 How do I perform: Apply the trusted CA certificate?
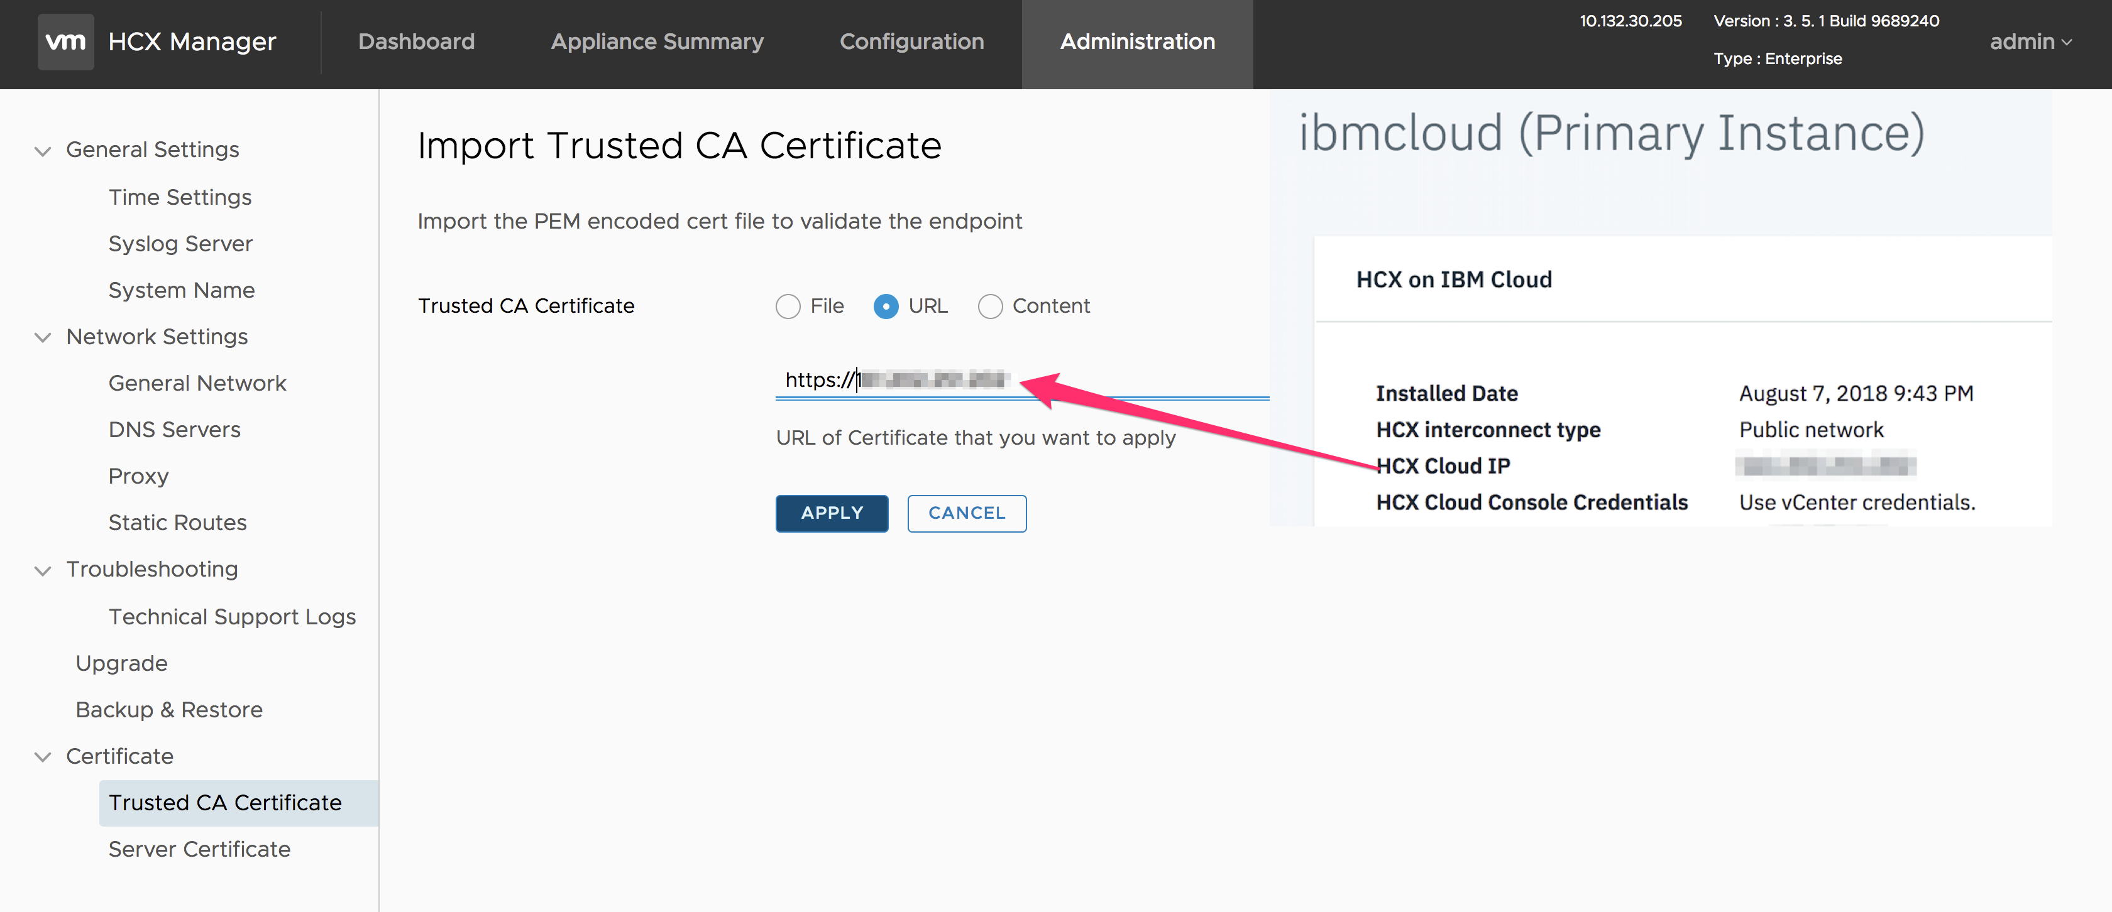832,513
